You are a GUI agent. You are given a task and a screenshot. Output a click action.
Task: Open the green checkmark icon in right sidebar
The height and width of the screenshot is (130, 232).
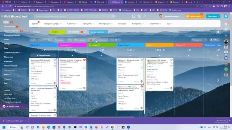(x=226, y=69)
